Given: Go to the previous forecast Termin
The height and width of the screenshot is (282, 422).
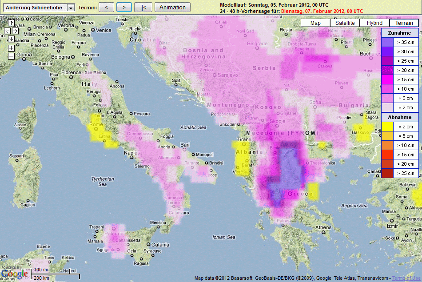Looking at the screenshot, I should tap(106, 7).
